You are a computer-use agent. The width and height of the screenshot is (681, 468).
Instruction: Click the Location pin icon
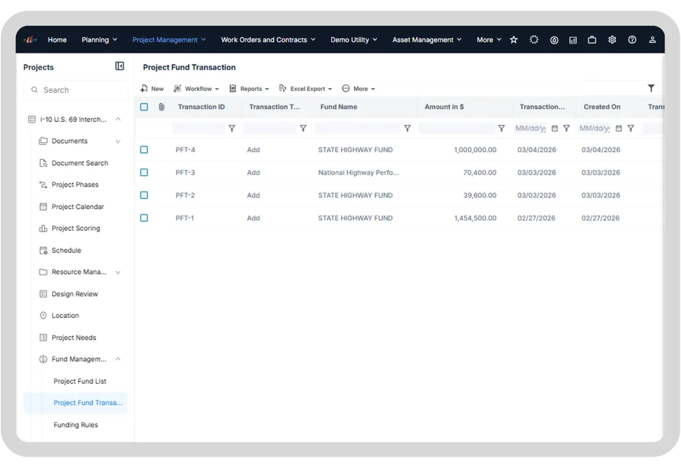(43, 315)
